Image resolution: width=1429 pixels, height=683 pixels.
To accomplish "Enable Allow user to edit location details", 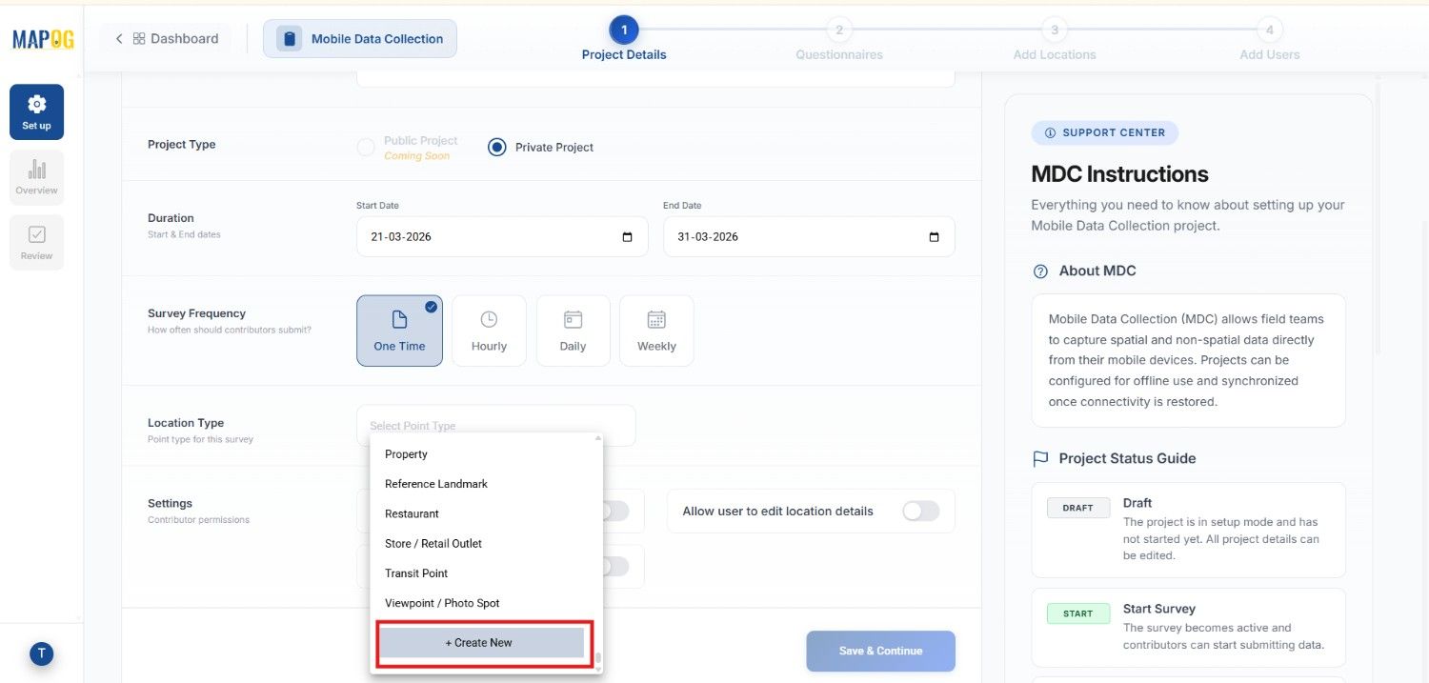I will pyautogui.click(x=919, y=511).
